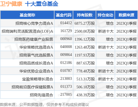Click the 卫宁健康 title text
Image resolution: width=138 pixels, height=107 pixels.
click(11, 4)
